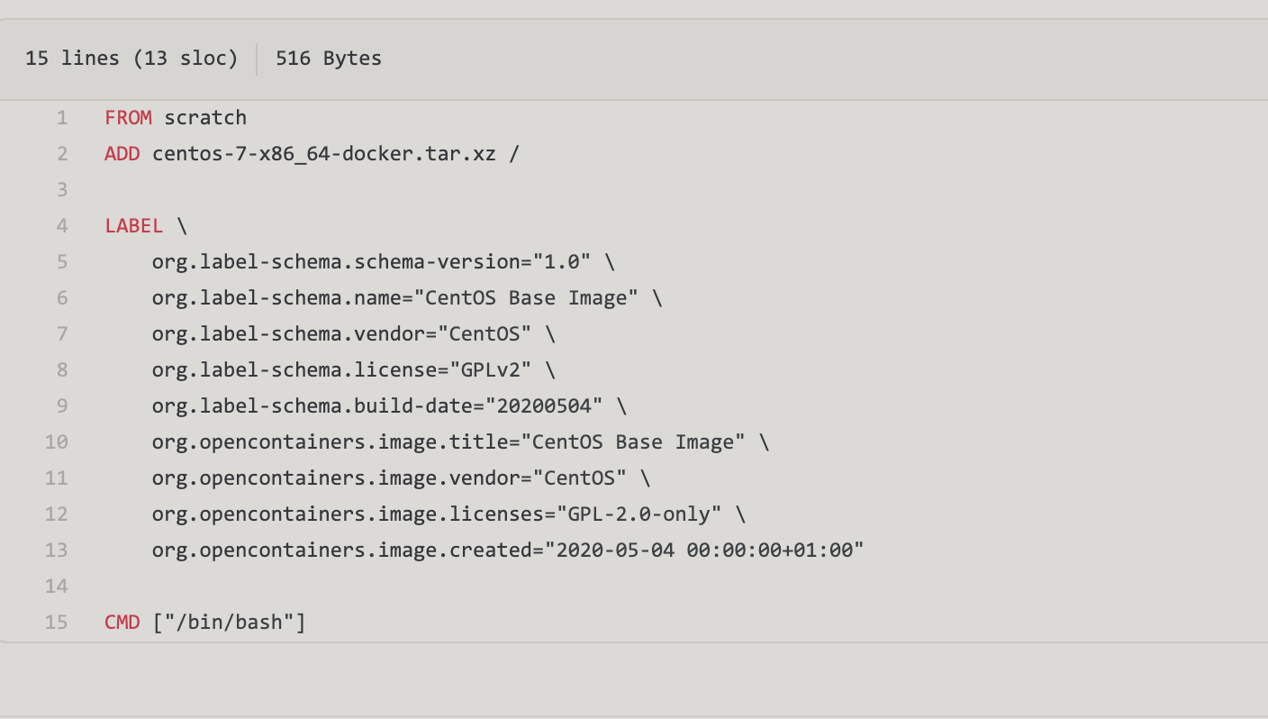Screen dimensions: 1268x719
Task: Select line number 13 in gutter
Action: (56, 550)
